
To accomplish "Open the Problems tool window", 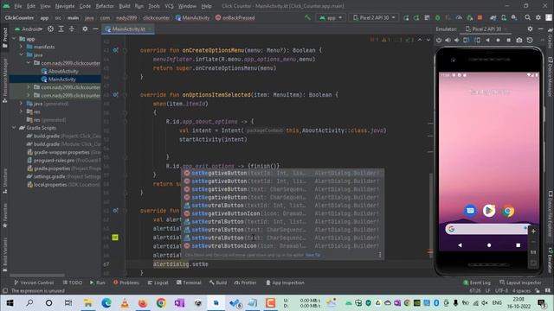I will pos(126,282).
